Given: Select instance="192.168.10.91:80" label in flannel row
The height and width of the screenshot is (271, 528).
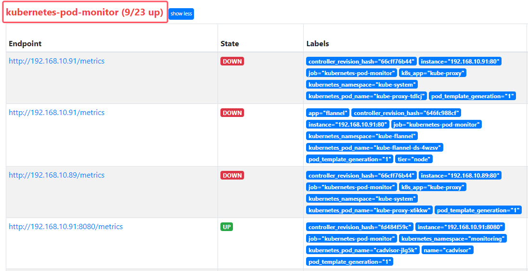Looking at the screenshot, I should (348, 125).
